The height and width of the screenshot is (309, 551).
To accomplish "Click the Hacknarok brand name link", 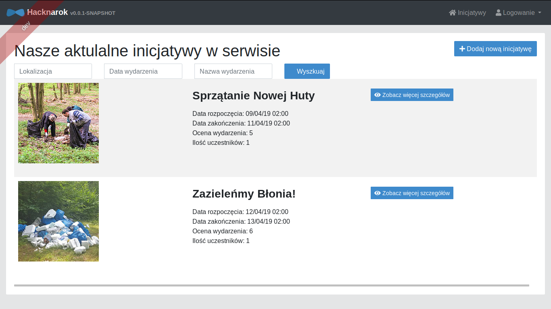I will [47, 12].
